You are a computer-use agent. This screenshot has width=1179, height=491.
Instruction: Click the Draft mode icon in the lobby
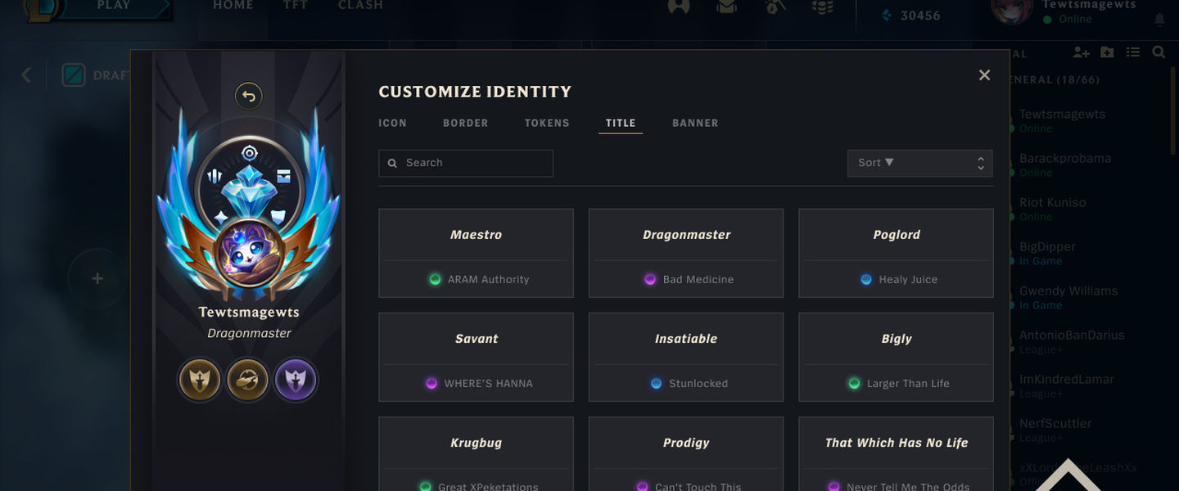coord(74,75)
